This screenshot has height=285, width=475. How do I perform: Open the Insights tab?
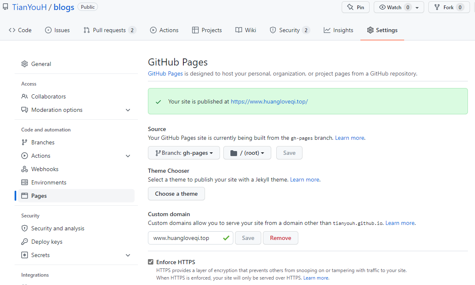click(x=338, y=30)
